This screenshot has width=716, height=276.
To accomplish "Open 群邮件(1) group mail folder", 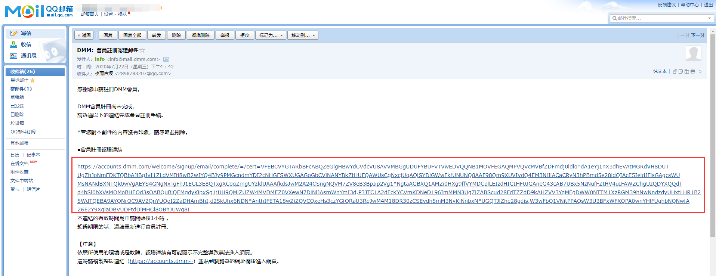I will coord(21,89).
